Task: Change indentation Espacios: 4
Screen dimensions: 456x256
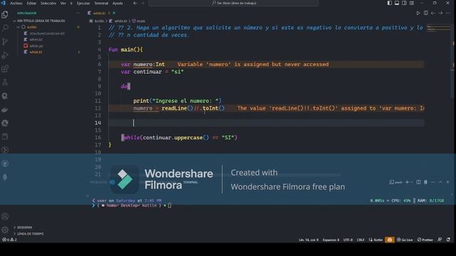Action: (331, 240)
